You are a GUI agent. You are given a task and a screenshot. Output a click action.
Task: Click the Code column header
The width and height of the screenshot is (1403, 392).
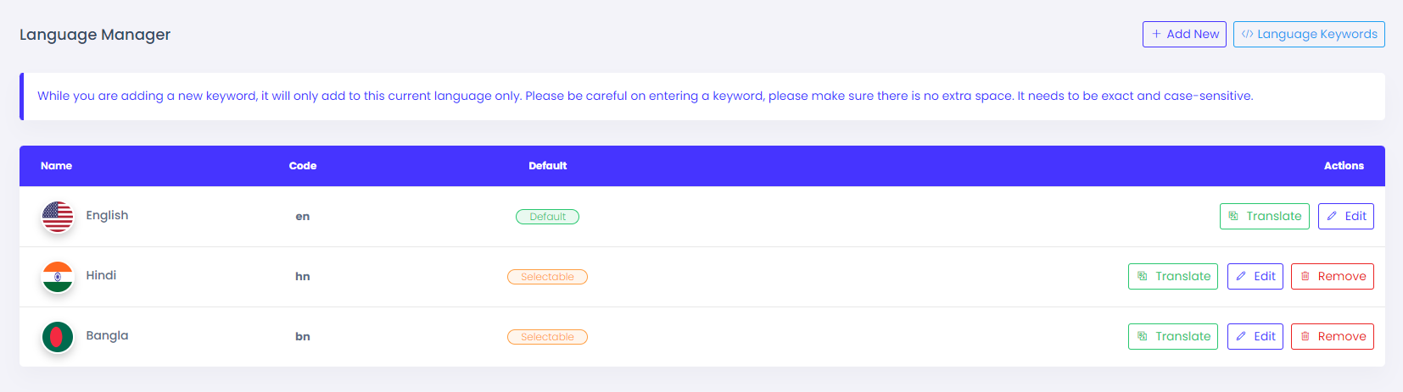[x=302, y=166]
